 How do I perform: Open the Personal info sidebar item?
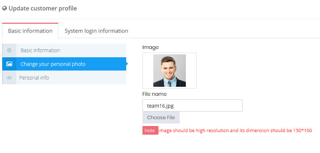[x=64, y=78]
